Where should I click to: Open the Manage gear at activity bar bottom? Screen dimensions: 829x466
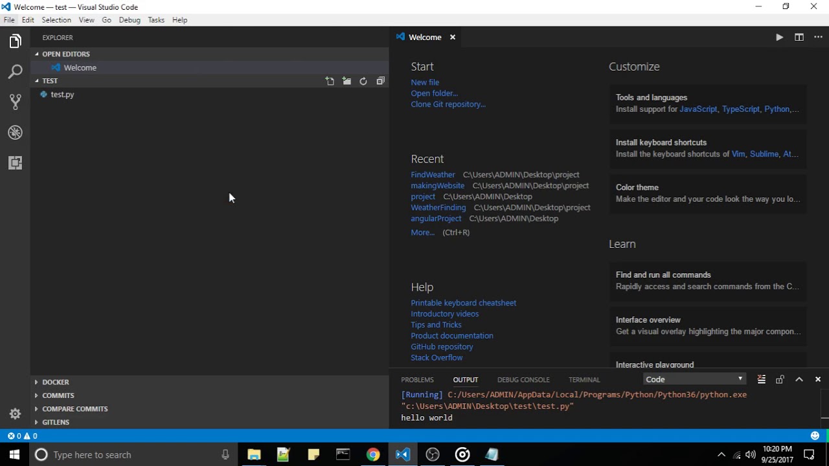(15, 414)
